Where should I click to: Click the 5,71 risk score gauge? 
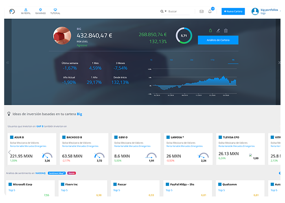pos(184,36)
